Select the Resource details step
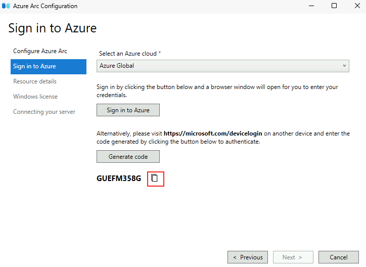Screen dimensions: 366x267 tap(35, 81)
